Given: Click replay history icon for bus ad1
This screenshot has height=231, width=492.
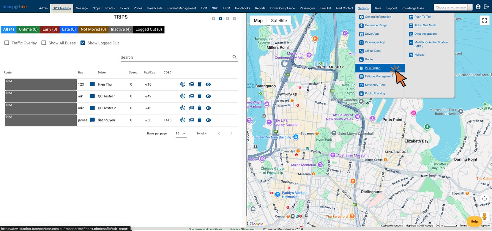Looking at the screenshot, I should coord(183,96).
